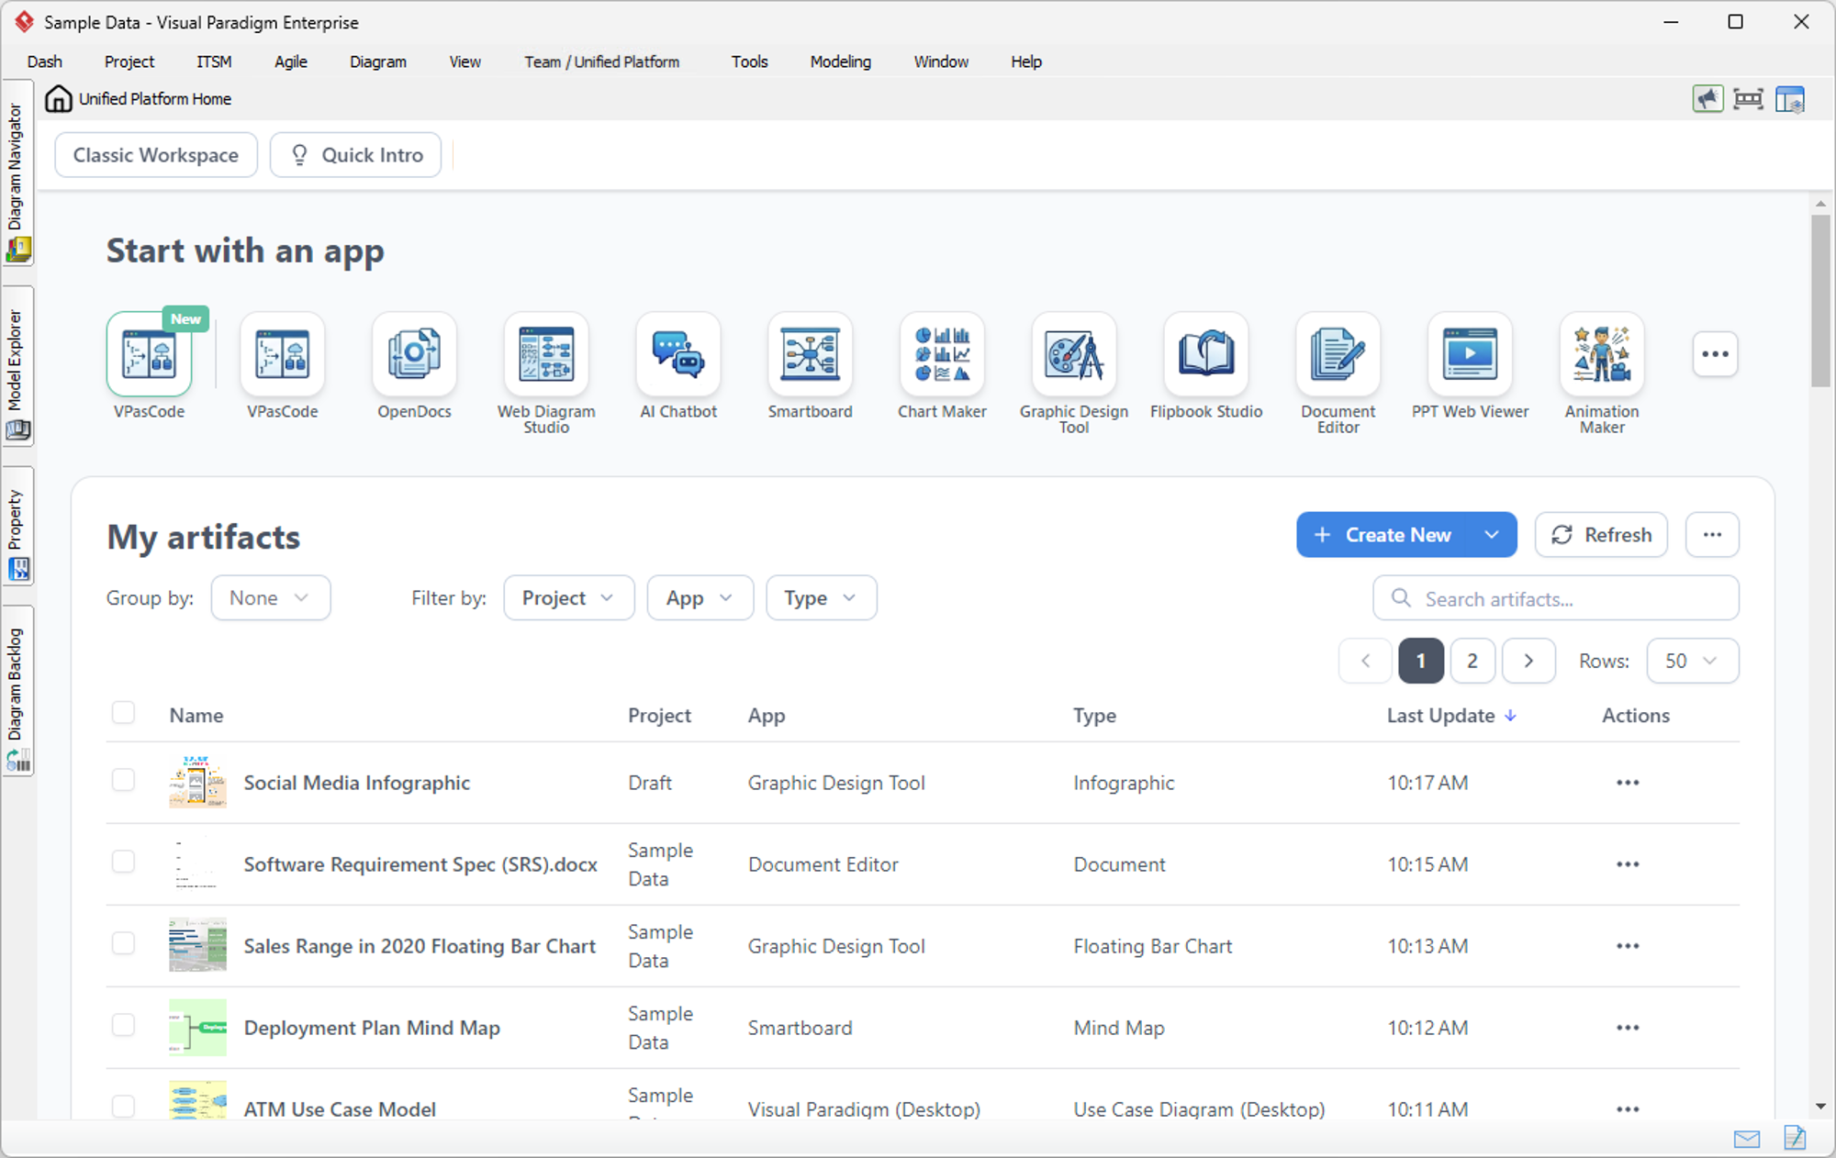This screenshot has width=1836, height=1158.
Task: Open the ATM Use Case Model entry
Action: (340, 1108)
